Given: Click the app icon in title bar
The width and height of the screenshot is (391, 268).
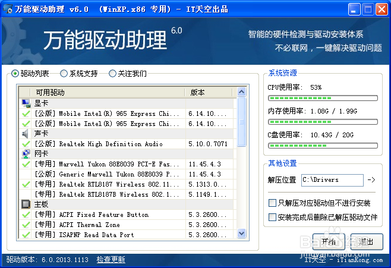Looking at the screenshot, I should tap(8, 9).
